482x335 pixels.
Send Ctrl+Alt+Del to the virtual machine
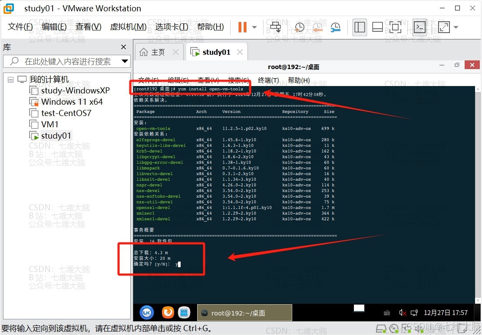(x=275, y=27)
